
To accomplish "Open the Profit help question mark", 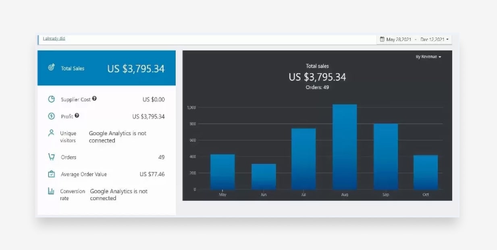I will (77, 116).
